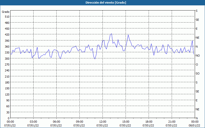Choose the 300 degree axis label

[x=7, y=59]
